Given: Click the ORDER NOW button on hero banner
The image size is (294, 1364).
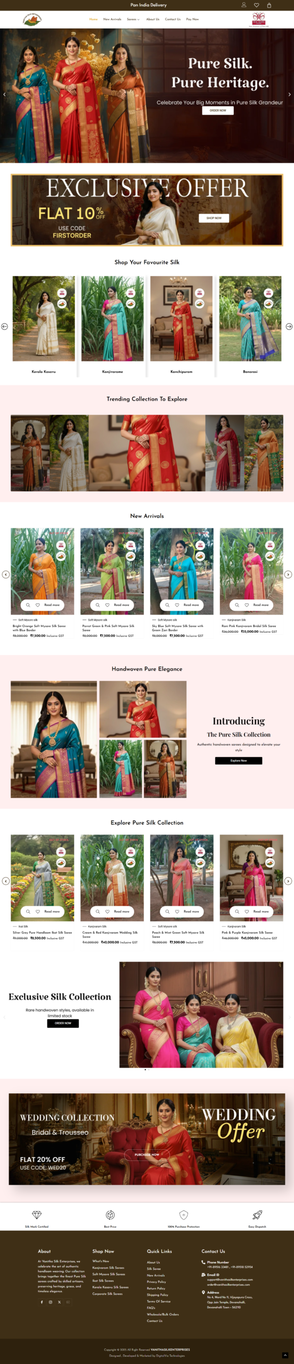Looking at the screenshot, I should tap(218, 110).
